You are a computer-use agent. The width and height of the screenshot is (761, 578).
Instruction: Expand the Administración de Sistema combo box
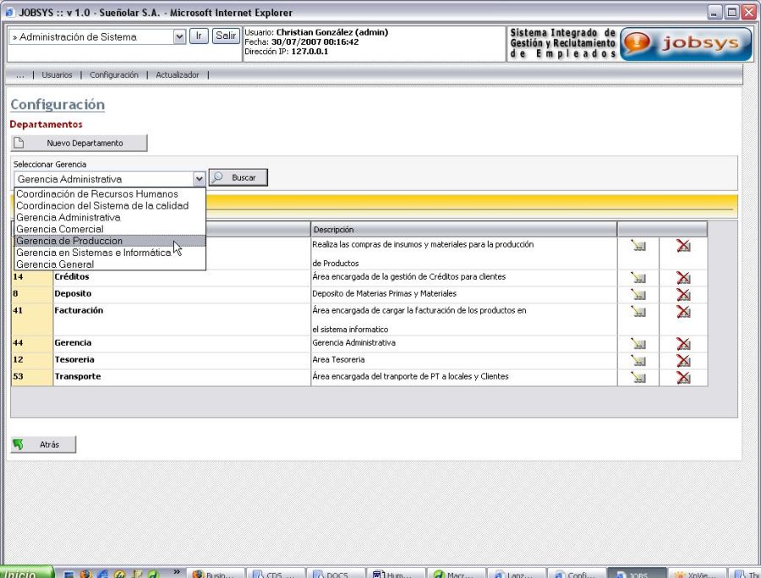(178, 36)
